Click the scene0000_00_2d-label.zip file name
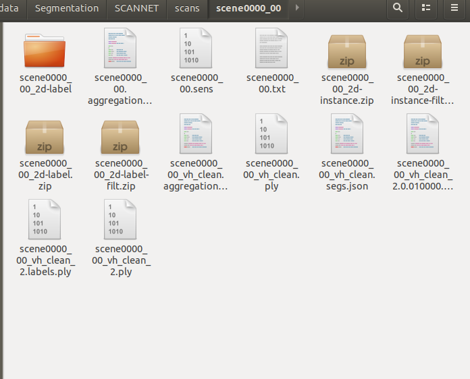The width and height of the screenshot is (470, 379). tap(45, 175)
